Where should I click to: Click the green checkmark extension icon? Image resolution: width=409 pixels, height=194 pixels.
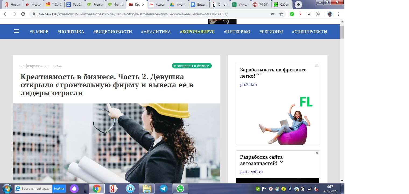[x=292, y=14]
